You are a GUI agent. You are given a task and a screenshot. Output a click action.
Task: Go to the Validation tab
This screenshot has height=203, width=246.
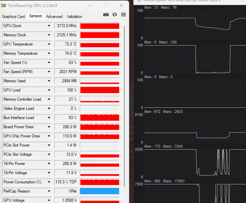coord(74,16)
